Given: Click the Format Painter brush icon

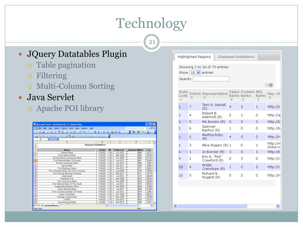Looking at the screenshot, I should coord(80,132).
